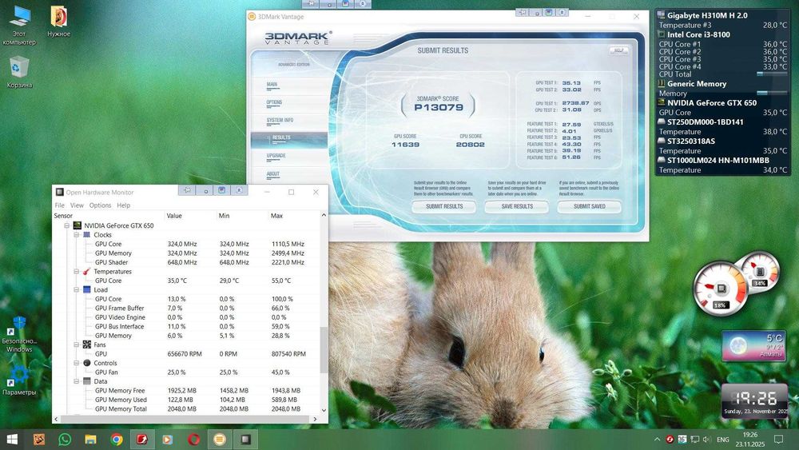Select the Корзина recycle bin icon
The width and height of the screenshot is (799, 450).
tap(19, 73)
